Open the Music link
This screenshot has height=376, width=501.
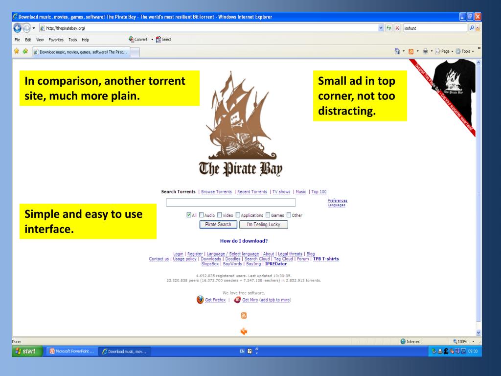click(x=301, y=191)
